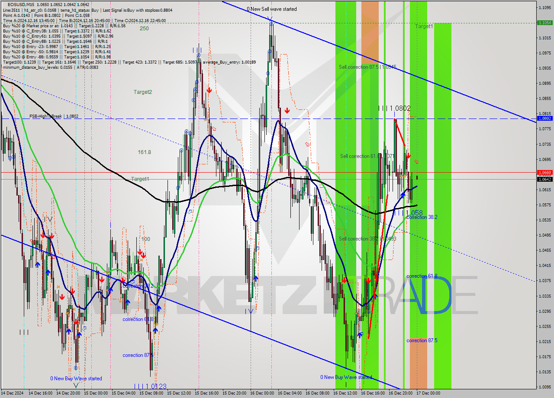Click the 'FSB-HighToBreak | 1.0802' label

click(54, 116)
